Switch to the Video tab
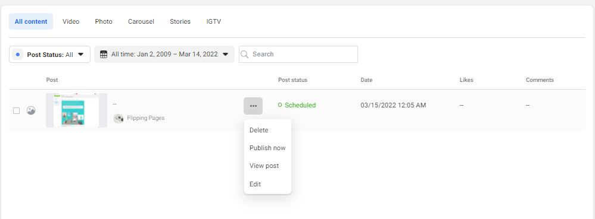 point(71,21)
